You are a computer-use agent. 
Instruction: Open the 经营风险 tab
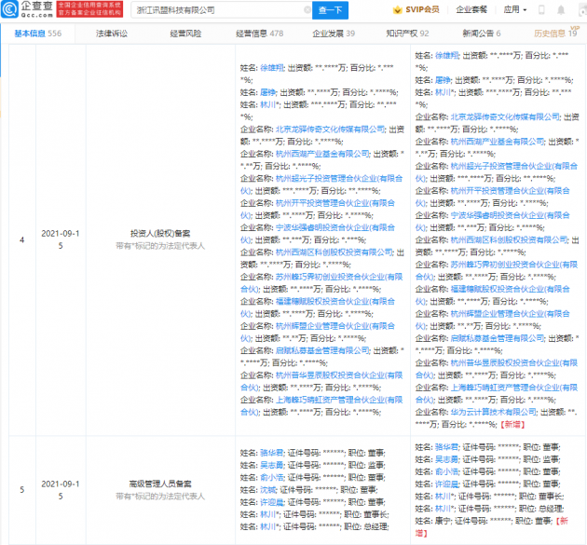tap(185, 33)
